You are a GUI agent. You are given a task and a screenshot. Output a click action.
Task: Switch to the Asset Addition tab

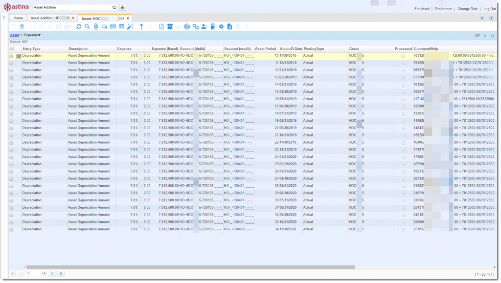click(x=50, y=18)
